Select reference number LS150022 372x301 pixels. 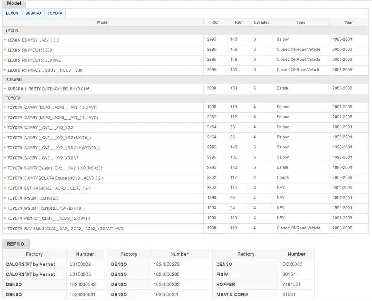(x=80, y=264)
